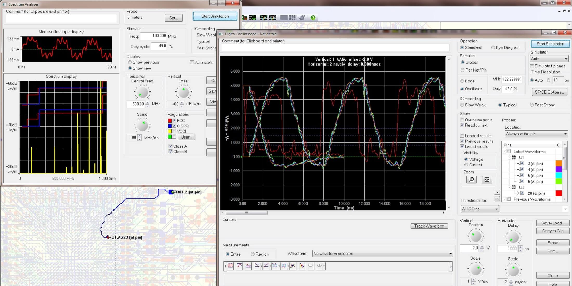The height and width of the screenshot is (286, 572).
Task: Select pin 20 (at pin) under U3
Action: 536,193
